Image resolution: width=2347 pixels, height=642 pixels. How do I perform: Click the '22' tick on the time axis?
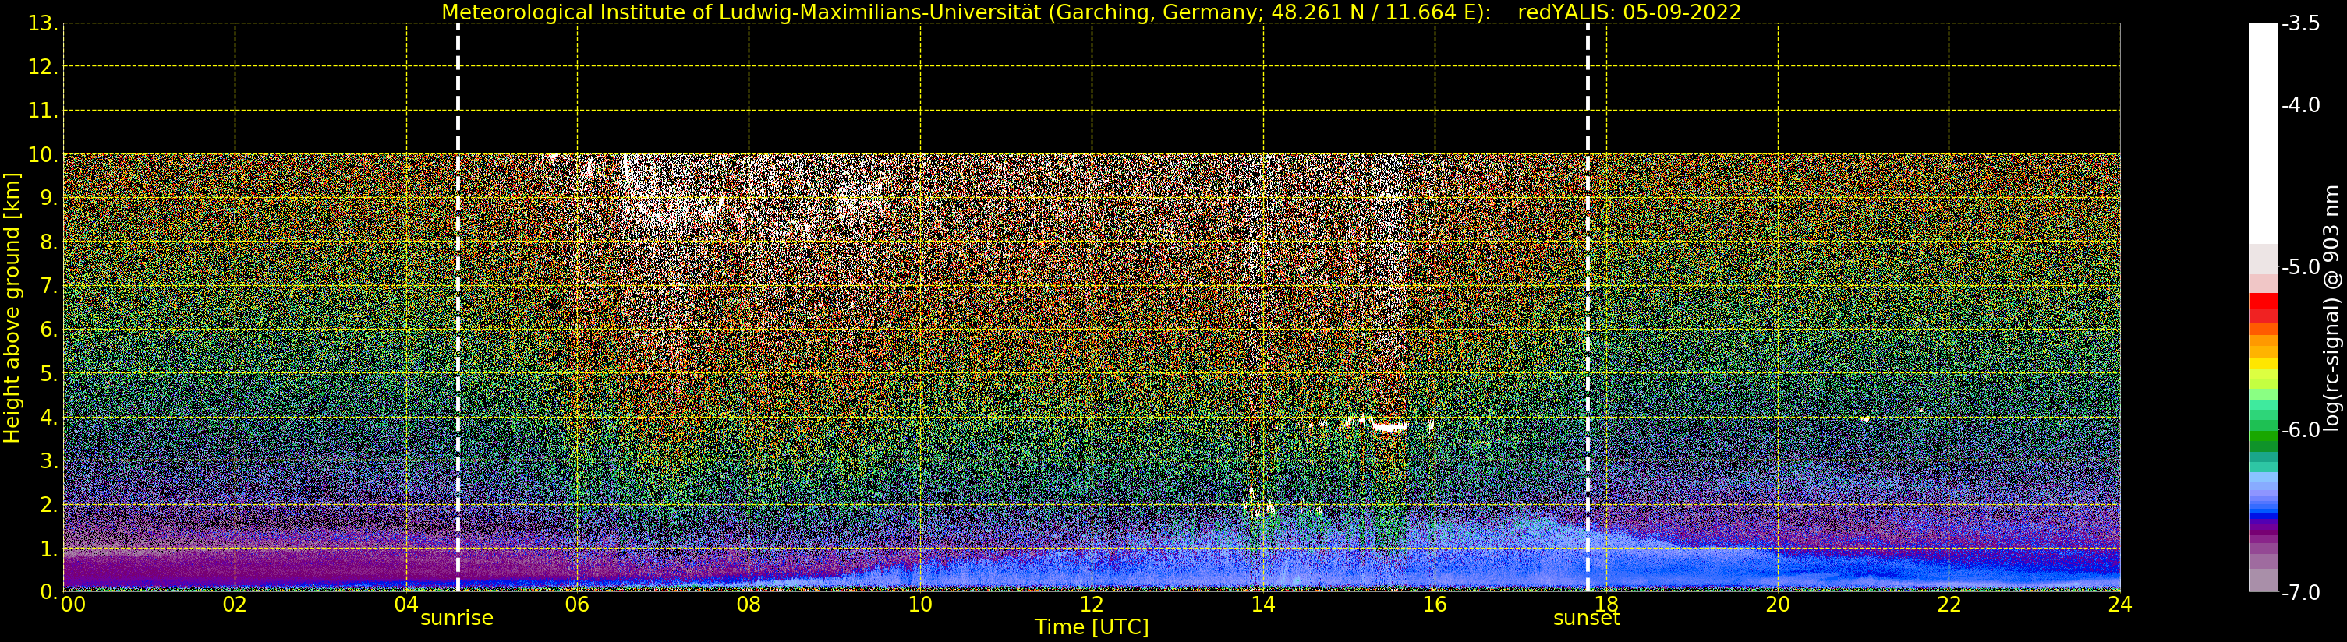click(x=1949, y=605)
